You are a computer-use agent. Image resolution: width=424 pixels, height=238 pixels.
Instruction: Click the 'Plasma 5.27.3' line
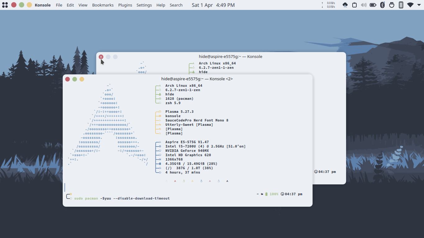(179, 112)
